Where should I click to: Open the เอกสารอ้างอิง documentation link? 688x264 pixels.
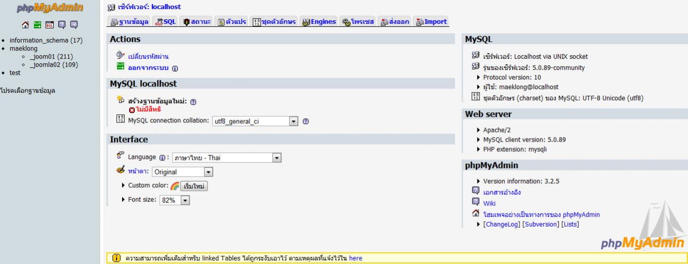point(502,192)
